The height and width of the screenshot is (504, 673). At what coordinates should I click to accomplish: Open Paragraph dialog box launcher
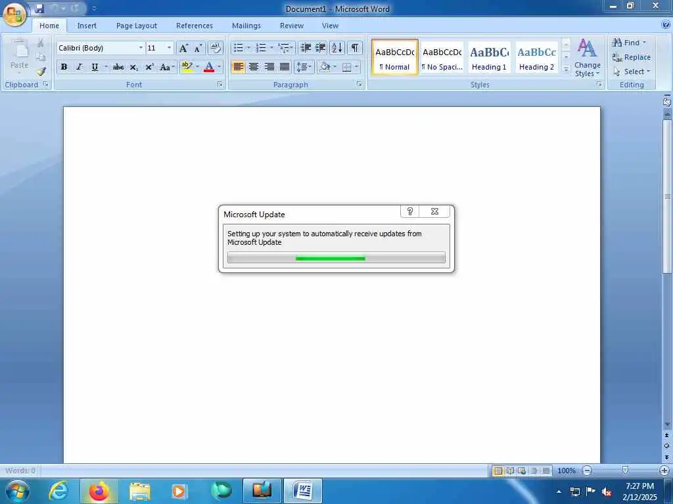[360, 85]
